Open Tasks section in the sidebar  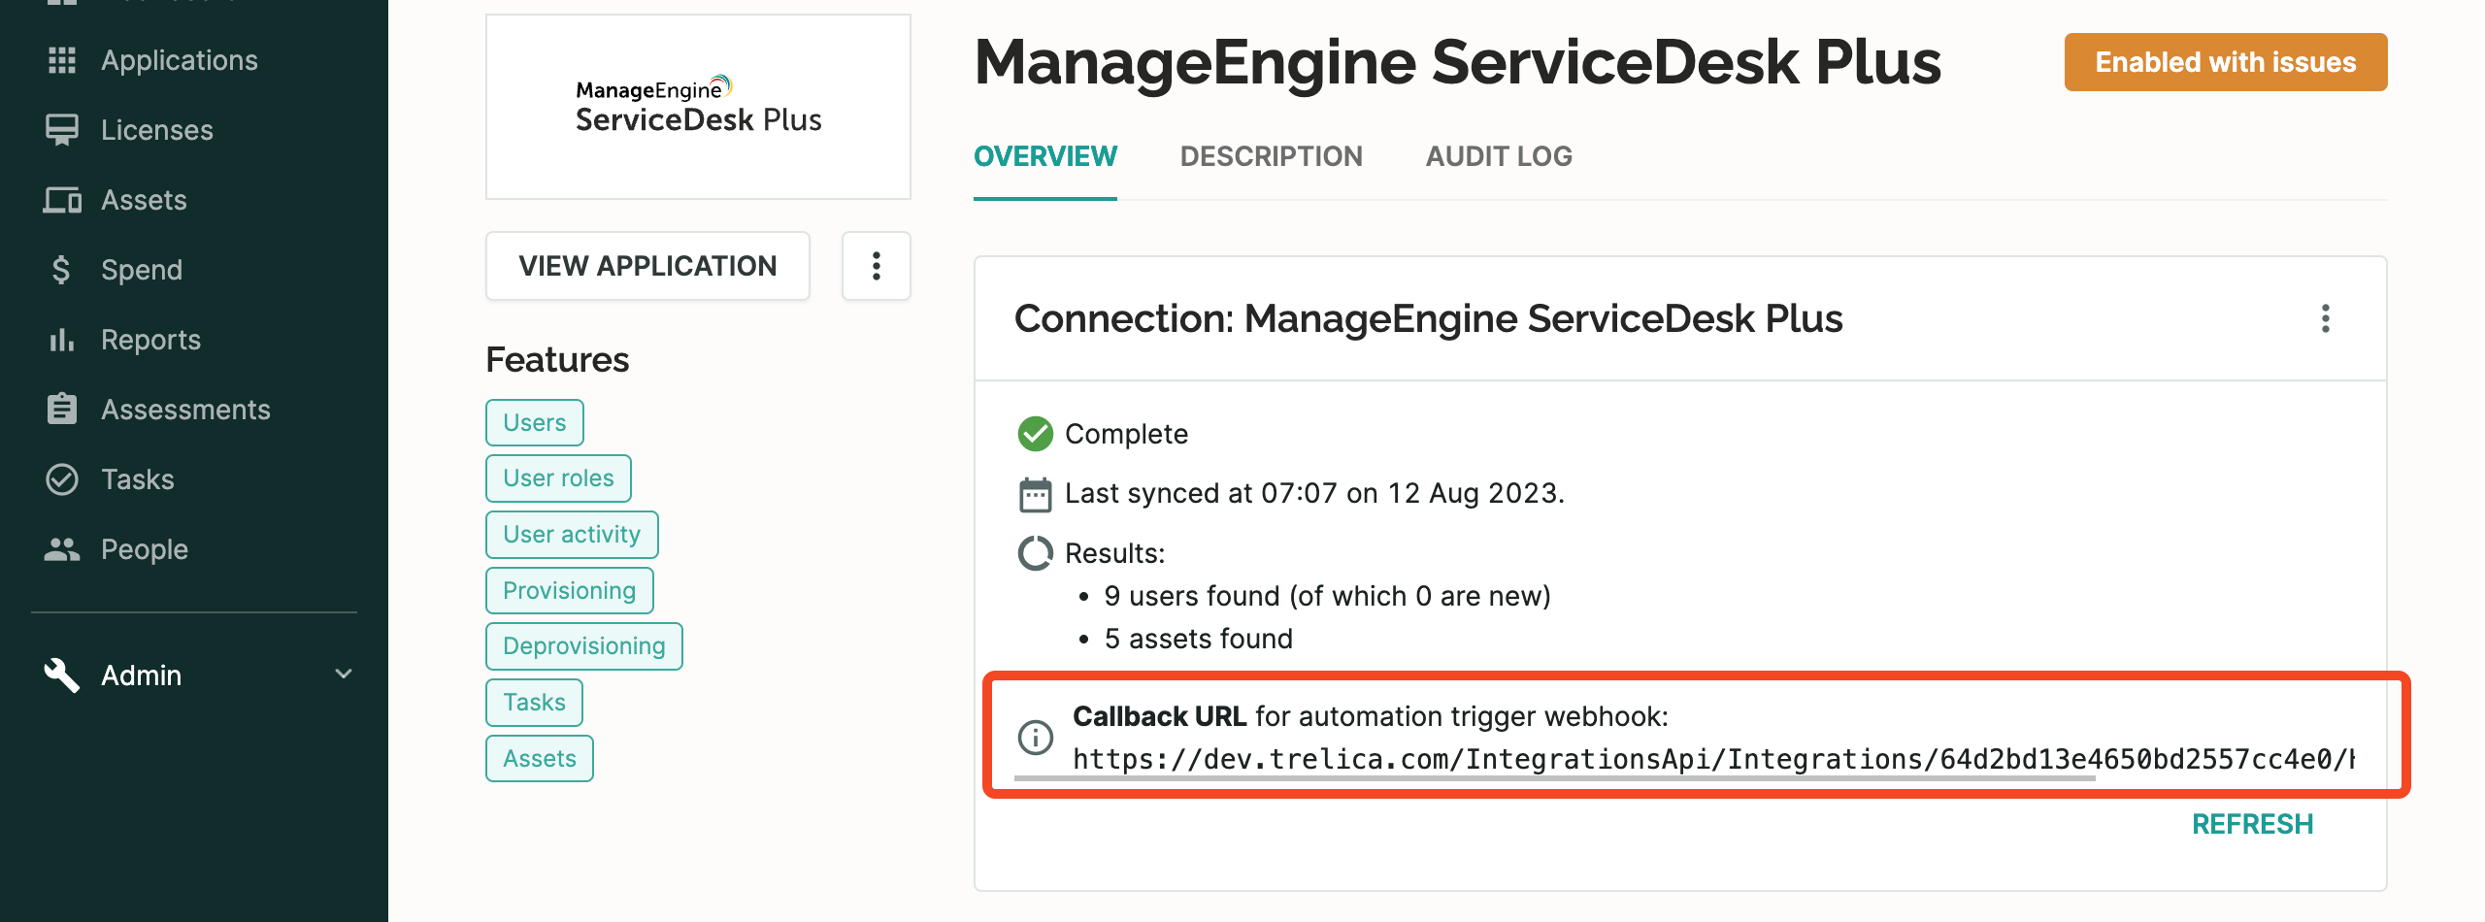pyautogui.click(x=138, y=479)
